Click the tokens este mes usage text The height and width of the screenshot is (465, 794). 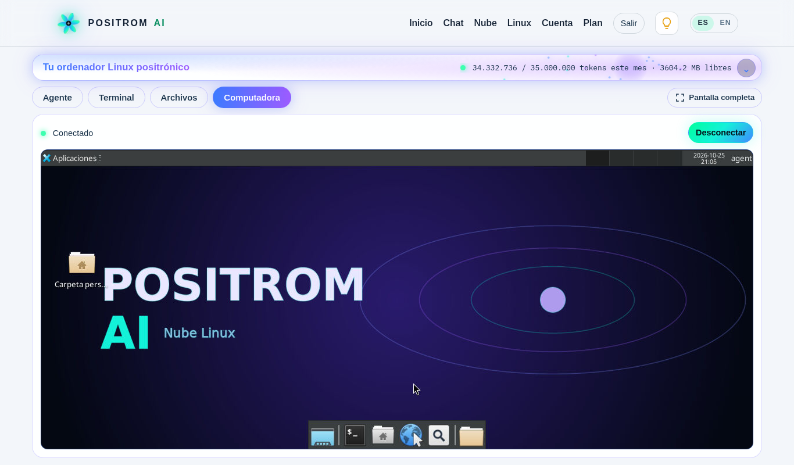(x=602, y=68)
